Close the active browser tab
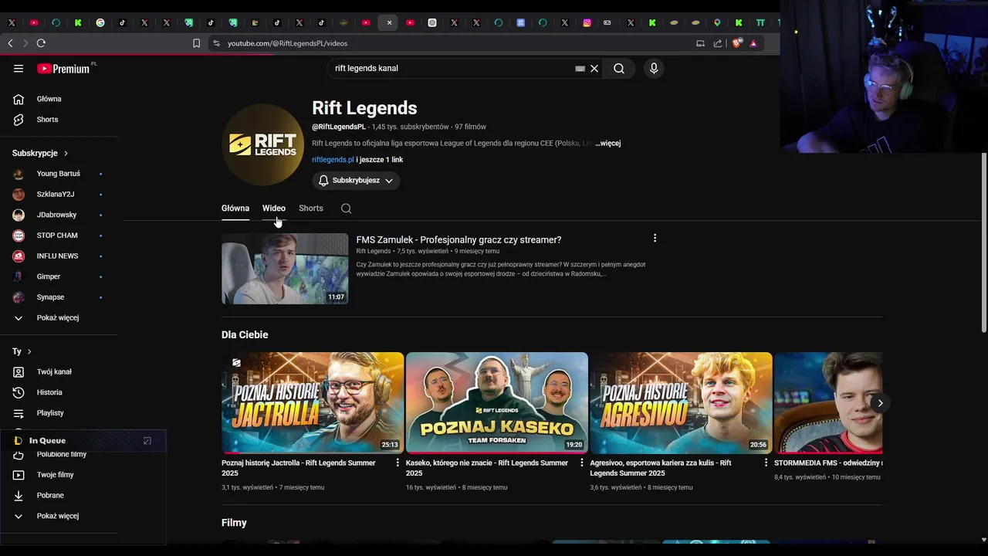The image size is (988, 556). (x=389, y=22)
